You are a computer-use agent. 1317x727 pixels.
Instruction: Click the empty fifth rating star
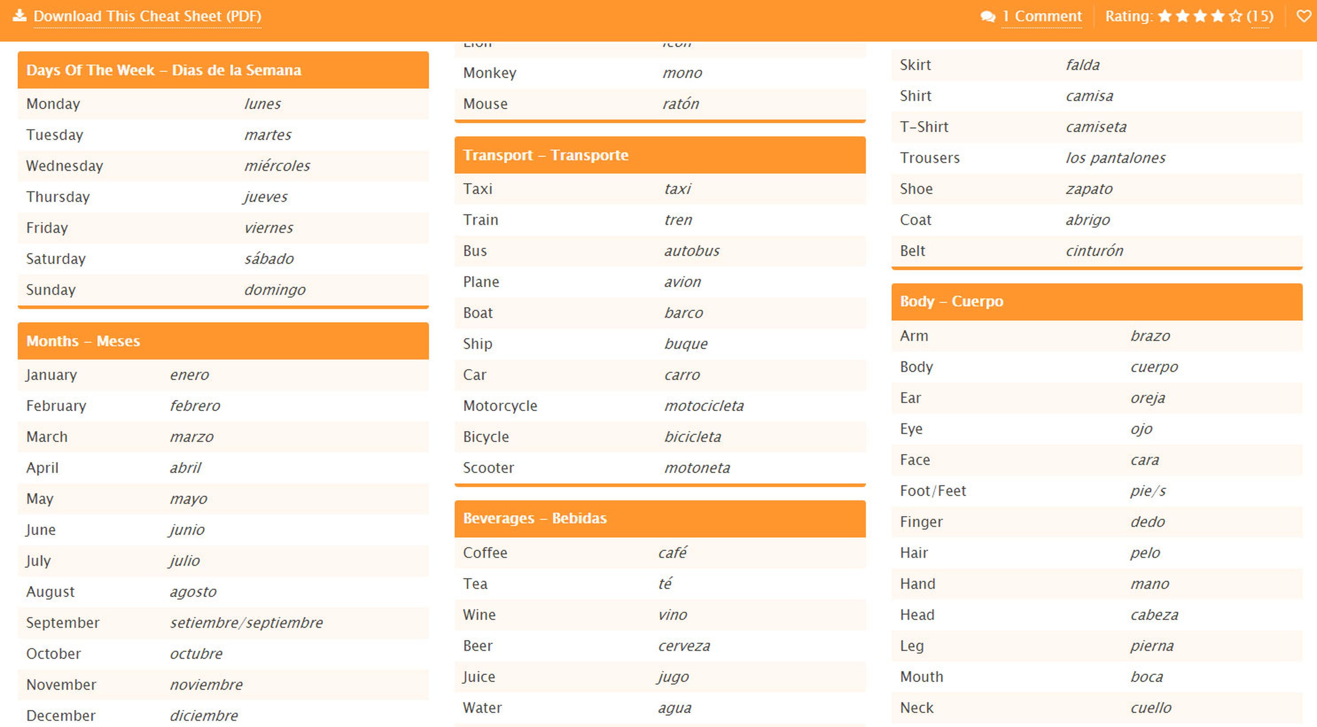click(1236, 16)
